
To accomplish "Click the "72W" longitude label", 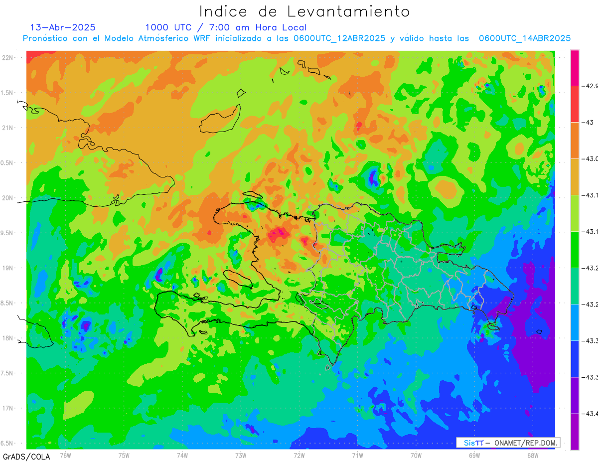I will point(299,455).
